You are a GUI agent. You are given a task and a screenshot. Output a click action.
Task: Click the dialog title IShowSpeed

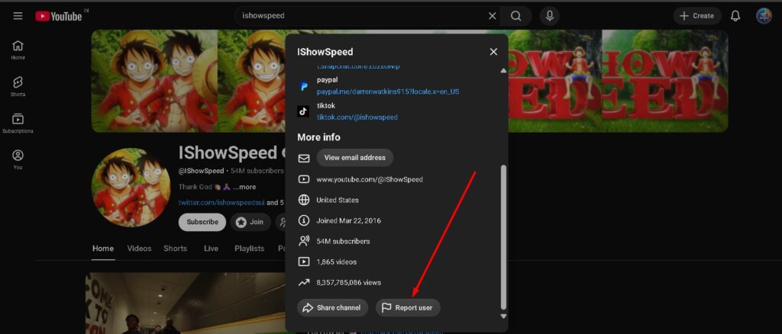(325, 52)
